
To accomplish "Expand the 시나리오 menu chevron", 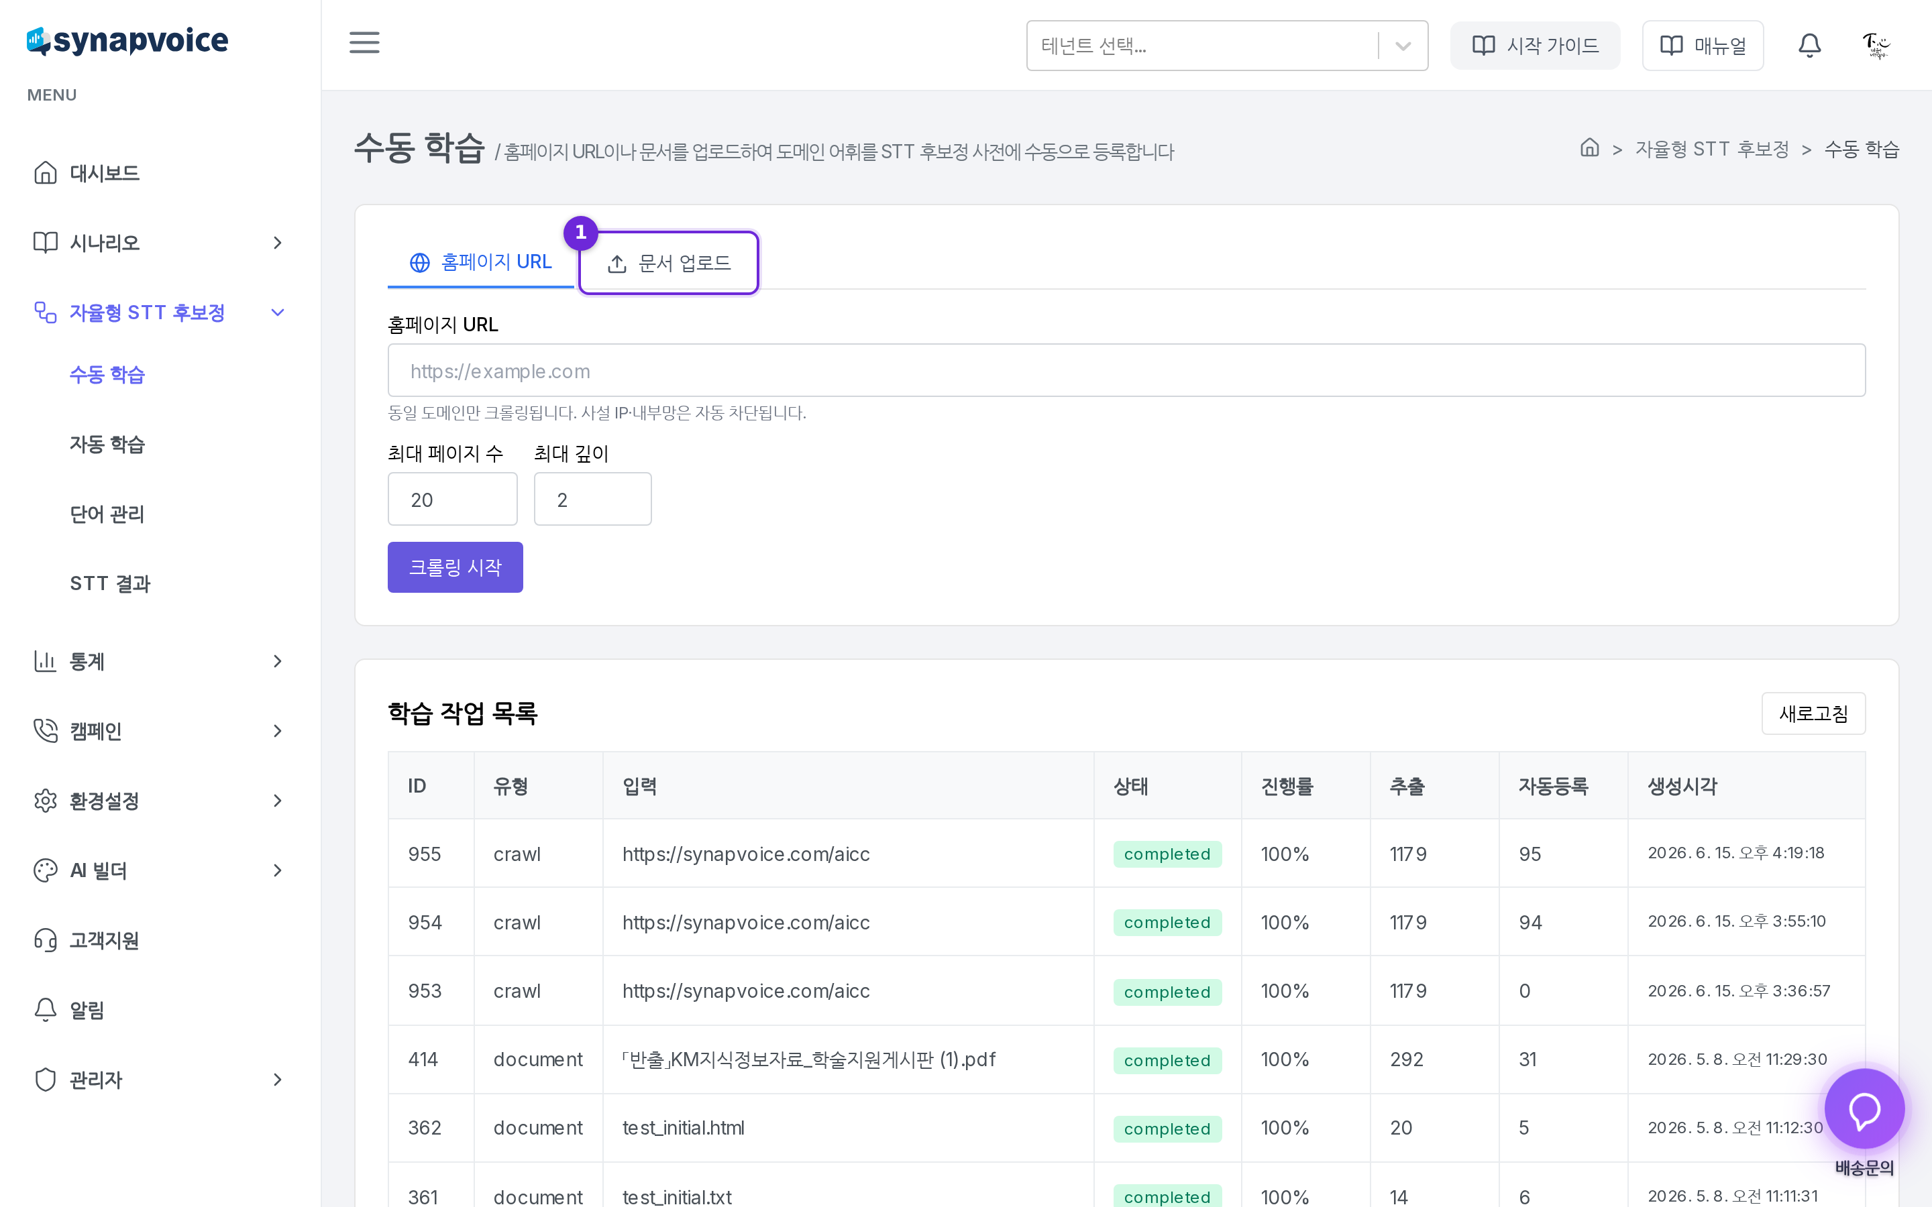I will [x=277, y=243].
